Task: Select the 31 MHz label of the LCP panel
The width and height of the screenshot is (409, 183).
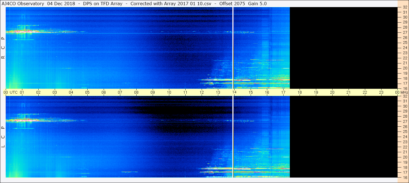Action: tap(405, 101)
